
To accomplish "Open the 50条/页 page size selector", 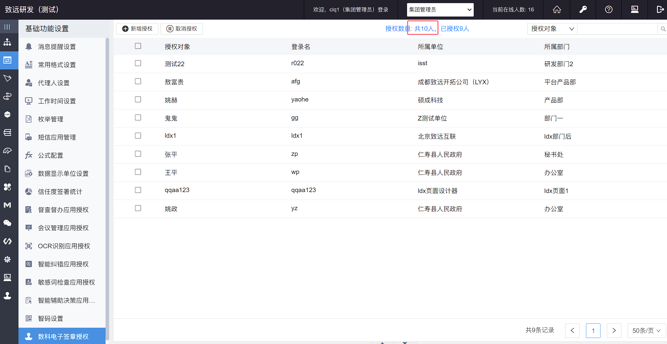I will 646,330.
